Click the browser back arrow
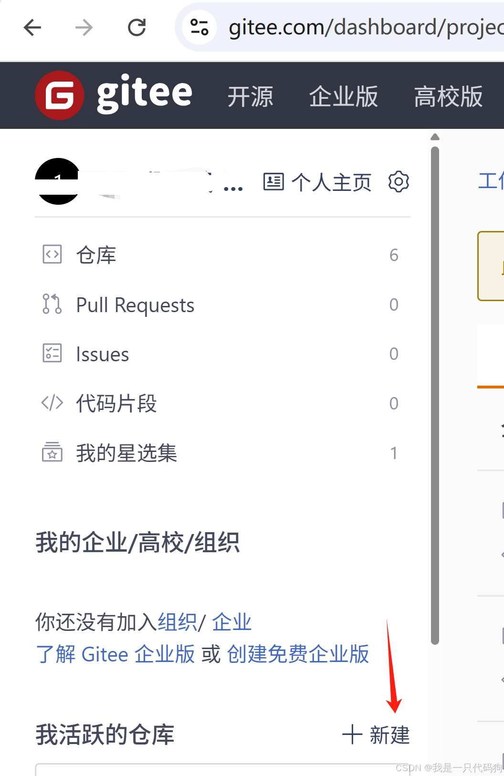 (x=32, y=28)
